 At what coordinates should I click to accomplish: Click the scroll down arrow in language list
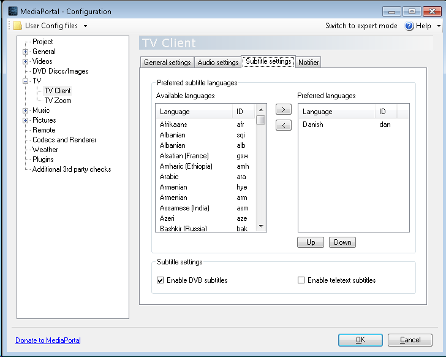pos(261,226)
